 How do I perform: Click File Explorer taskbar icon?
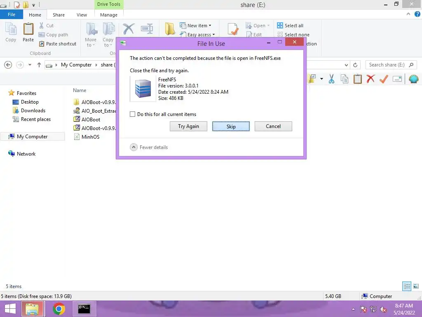(32, 309)
